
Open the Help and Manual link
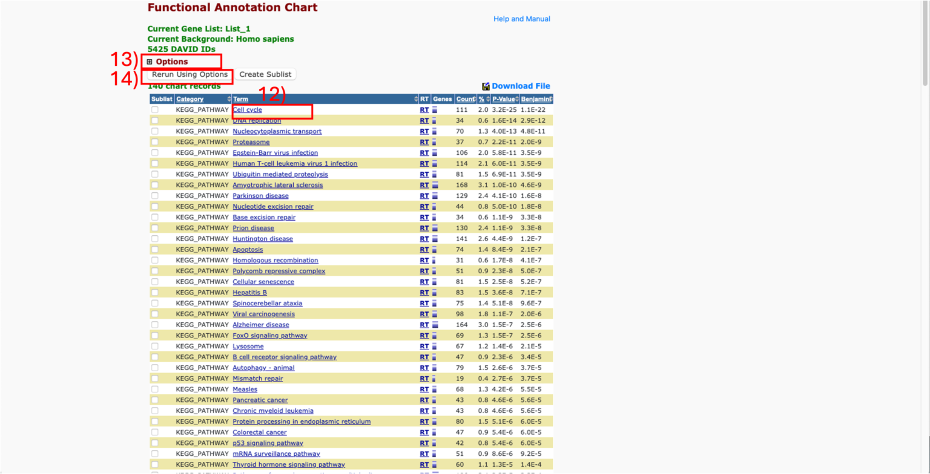pos(521,19)
